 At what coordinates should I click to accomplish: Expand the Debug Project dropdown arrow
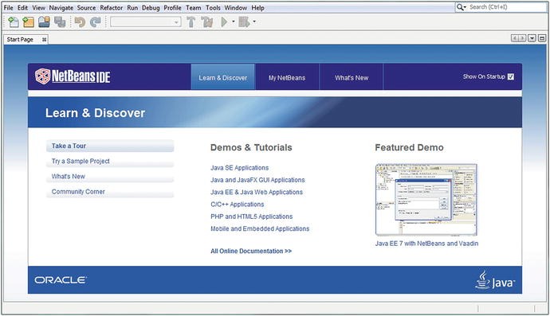(x=254, y=21)
